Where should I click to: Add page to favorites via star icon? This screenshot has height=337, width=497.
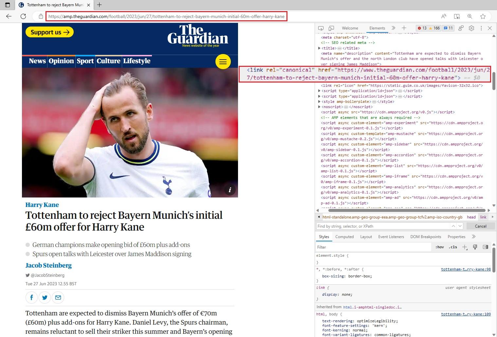coord(483,16)
